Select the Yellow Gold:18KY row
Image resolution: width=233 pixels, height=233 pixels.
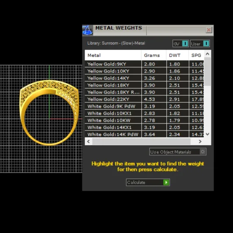point(144,85)
